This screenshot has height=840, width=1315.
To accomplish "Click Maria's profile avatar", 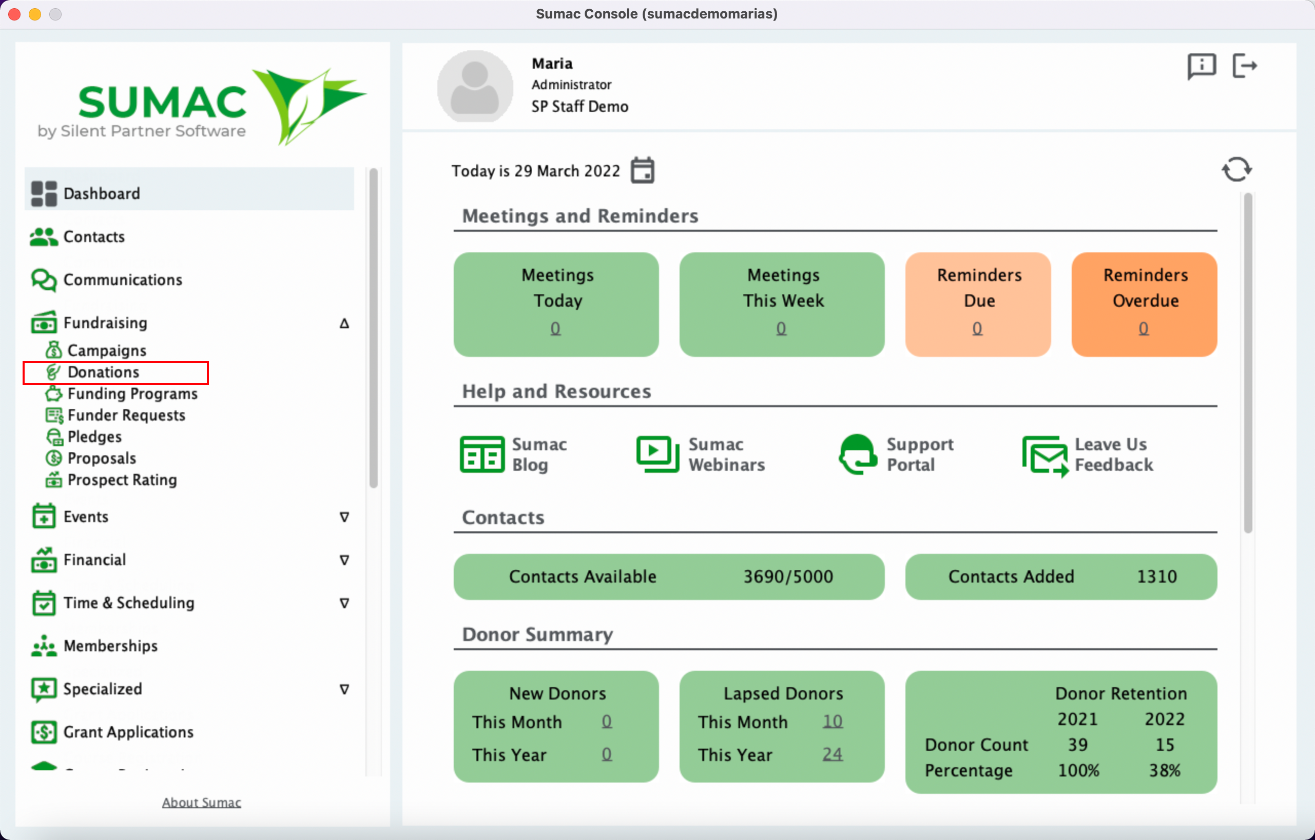I will (475, 86).
